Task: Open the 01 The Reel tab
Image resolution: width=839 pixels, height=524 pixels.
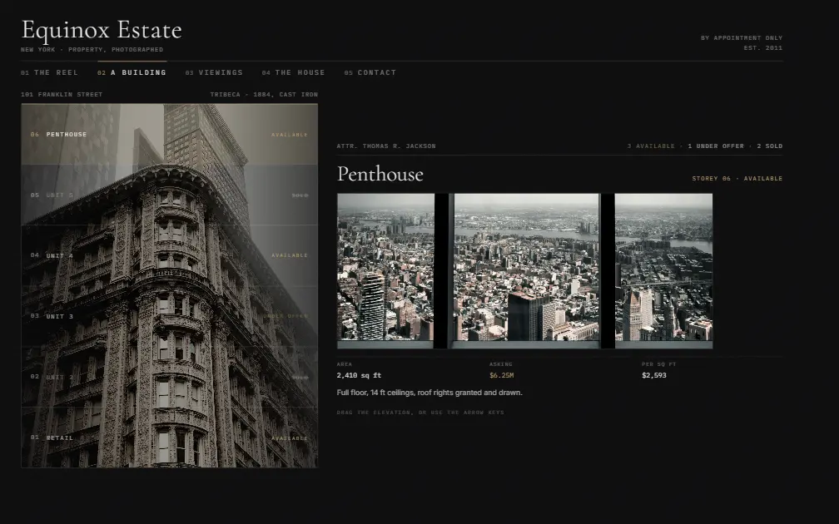Action: tap(49, 72)
